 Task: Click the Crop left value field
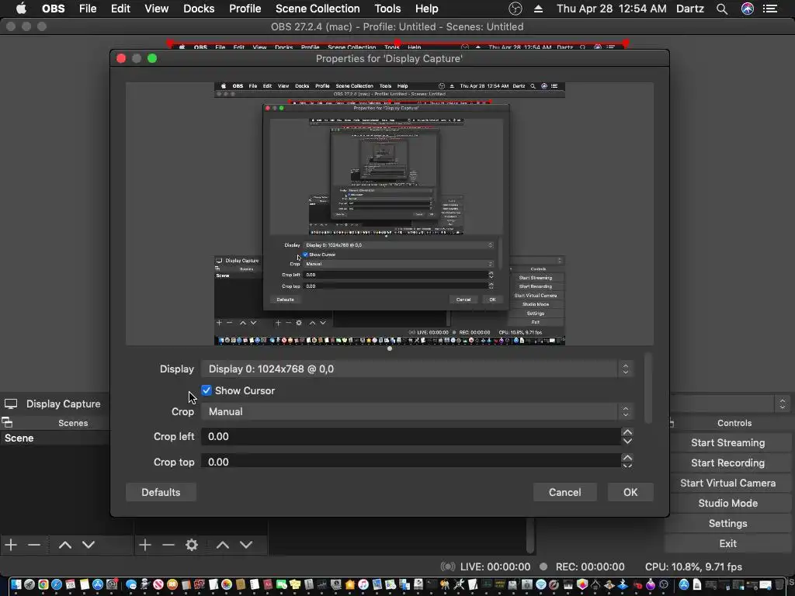[411, 436]
